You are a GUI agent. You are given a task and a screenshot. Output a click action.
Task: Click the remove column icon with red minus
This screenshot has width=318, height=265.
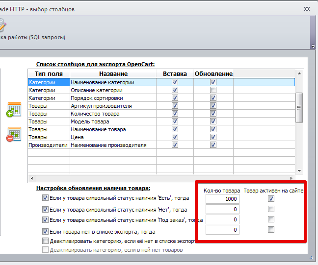tap(14, 134)
